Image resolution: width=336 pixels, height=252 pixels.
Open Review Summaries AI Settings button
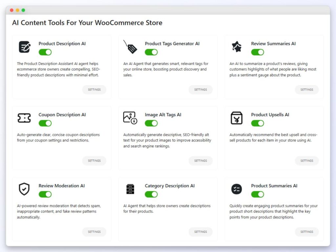(307, 90)
